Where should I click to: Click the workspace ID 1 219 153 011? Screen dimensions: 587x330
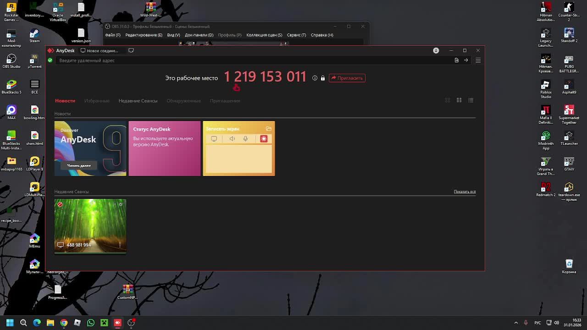[265, 77]
